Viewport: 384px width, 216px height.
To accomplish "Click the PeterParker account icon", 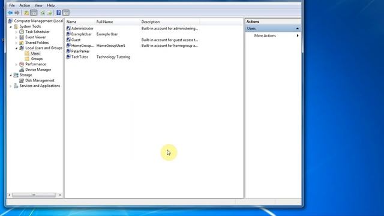I will (x=68, y=51).
